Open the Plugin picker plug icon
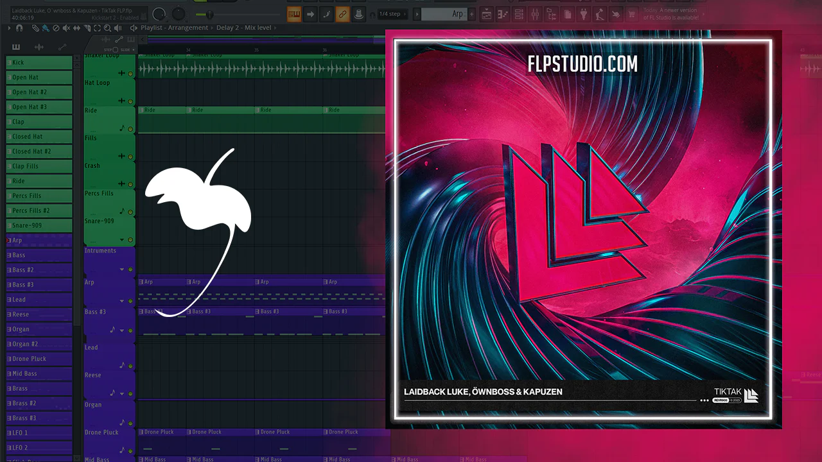 click(583, 13)
